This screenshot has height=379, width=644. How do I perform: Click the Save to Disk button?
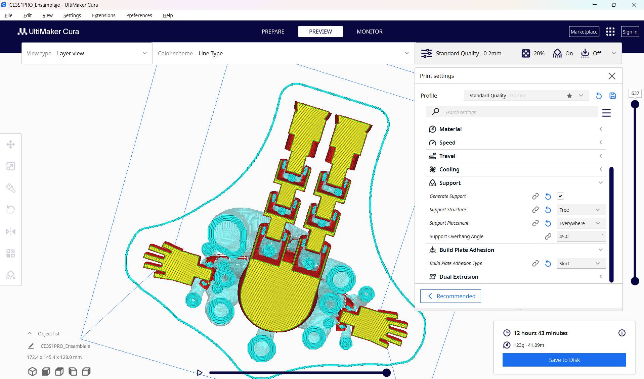[x=564, y=360]
